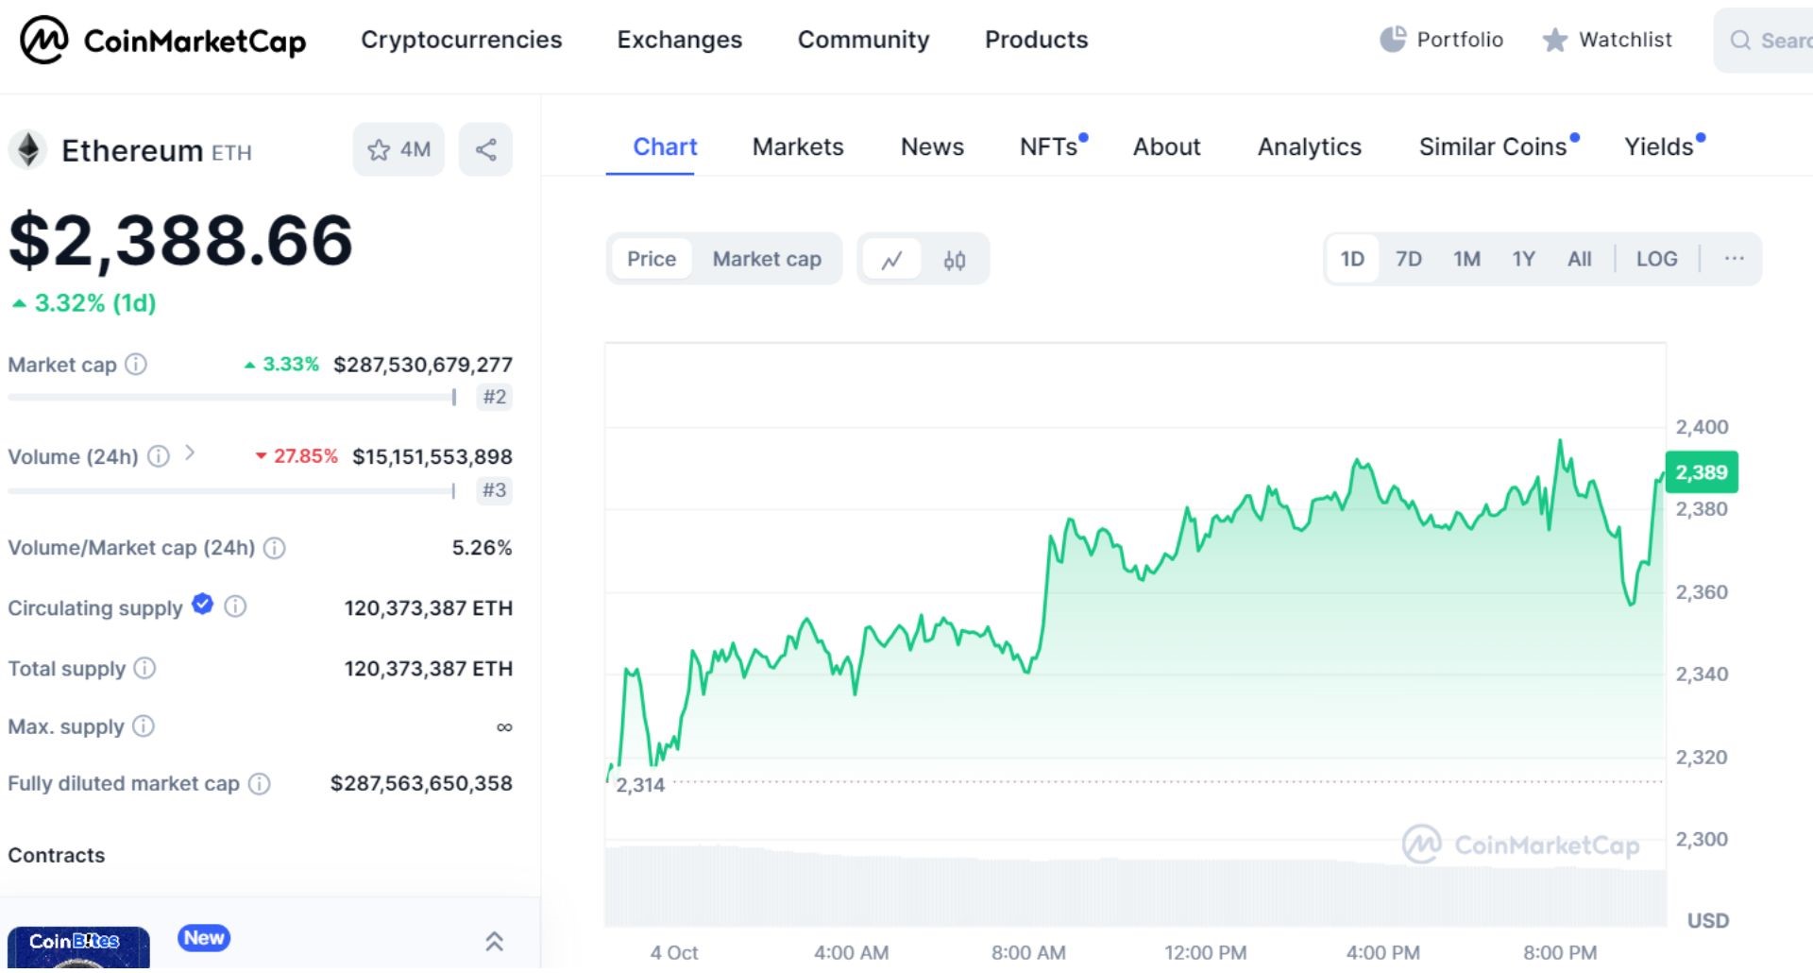This screenshot has height=973, width=1813.
Task: Open the Exchanges menu
Action: [679, 40]
